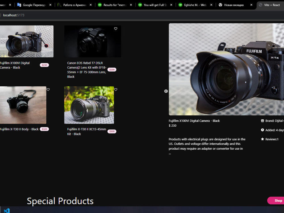Click the Google Translate favicon on its tab
This screenshot has height=213, width=284.
[19, 5]
